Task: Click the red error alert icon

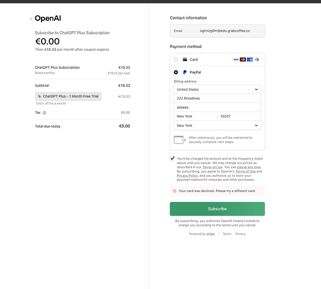Action: tap(174, 191)
